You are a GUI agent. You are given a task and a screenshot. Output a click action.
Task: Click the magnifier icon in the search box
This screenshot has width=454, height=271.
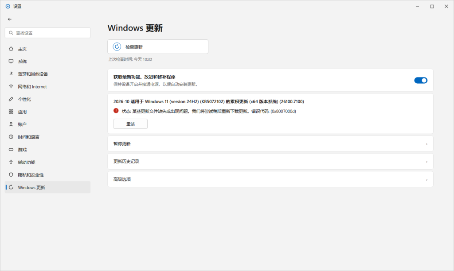pyautogui.click(x=11, y=33)
